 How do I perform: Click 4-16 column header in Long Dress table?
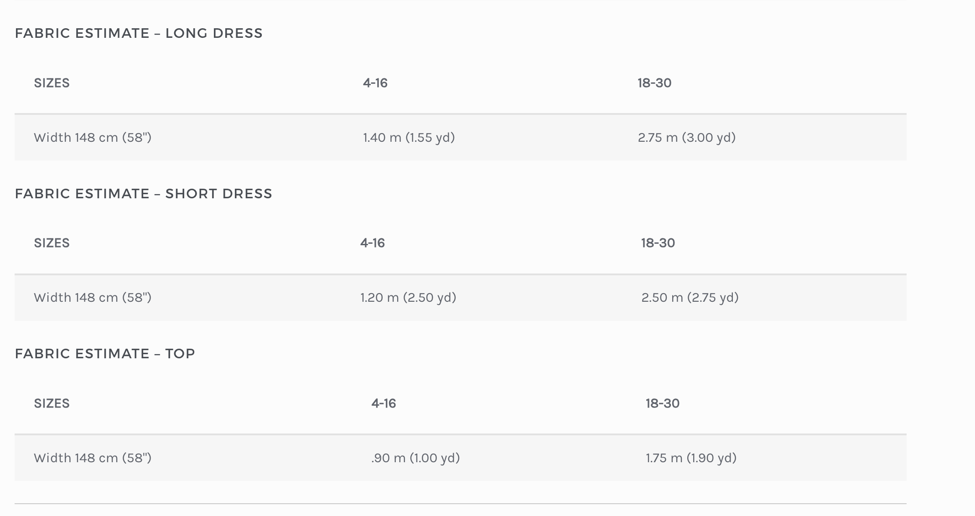pos(375,83)
